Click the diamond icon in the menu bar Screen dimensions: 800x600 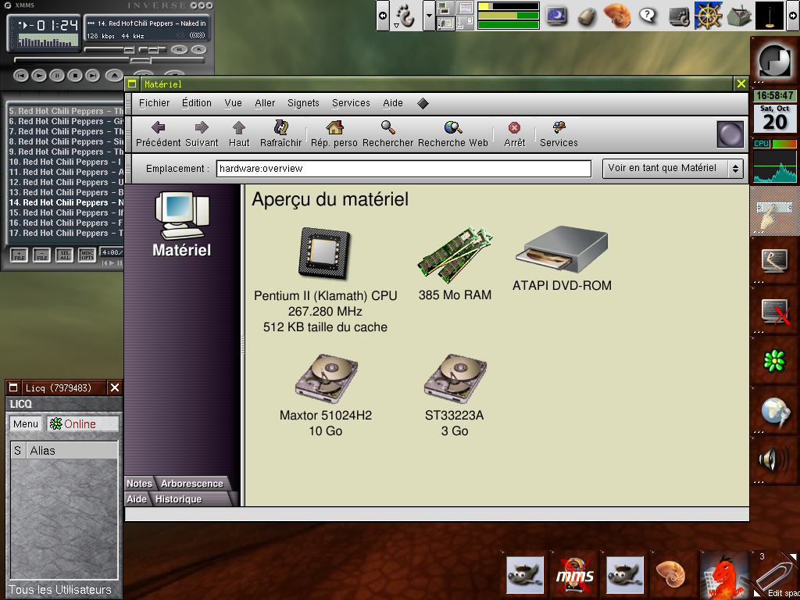[423, 104]
